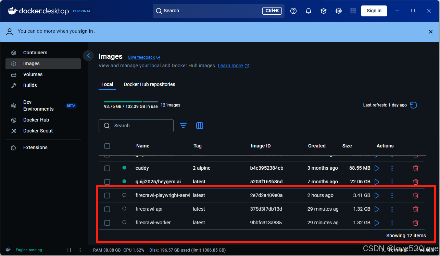Select Images in the sidebar
Viewport: 440px width, 256px height.
click(43, 63)
